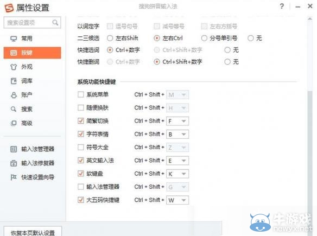Uncheck the 简繁切换 shortcut checkbox
Image resolution: width=317 pixels, height=236 pixels.
click(x=81, y=121)
